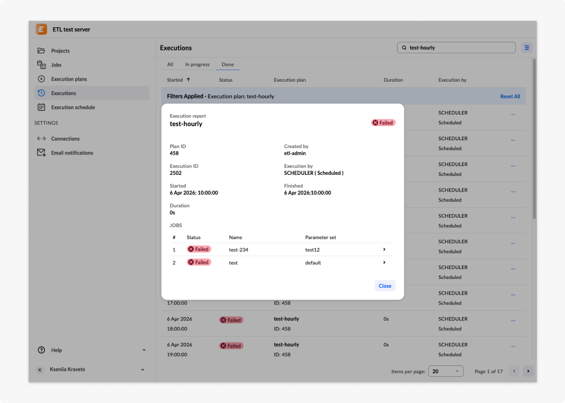Click Reset All filters link
565x403 pixels.
[x=510, y=96]
